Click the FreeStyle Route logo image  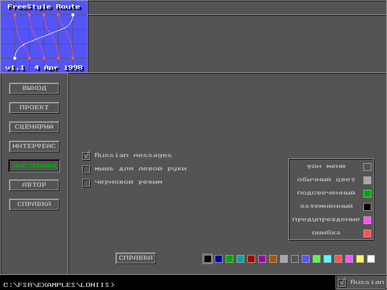point(44,36)
